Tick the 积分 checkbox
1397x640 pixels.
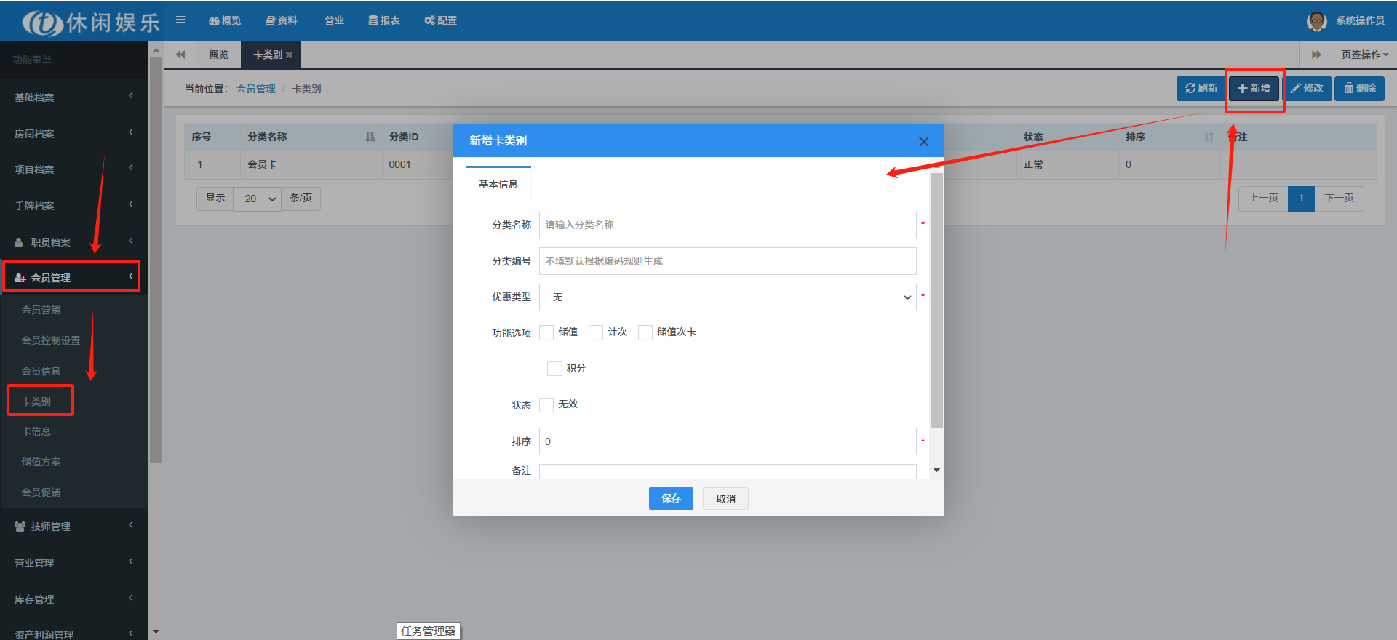554,369
